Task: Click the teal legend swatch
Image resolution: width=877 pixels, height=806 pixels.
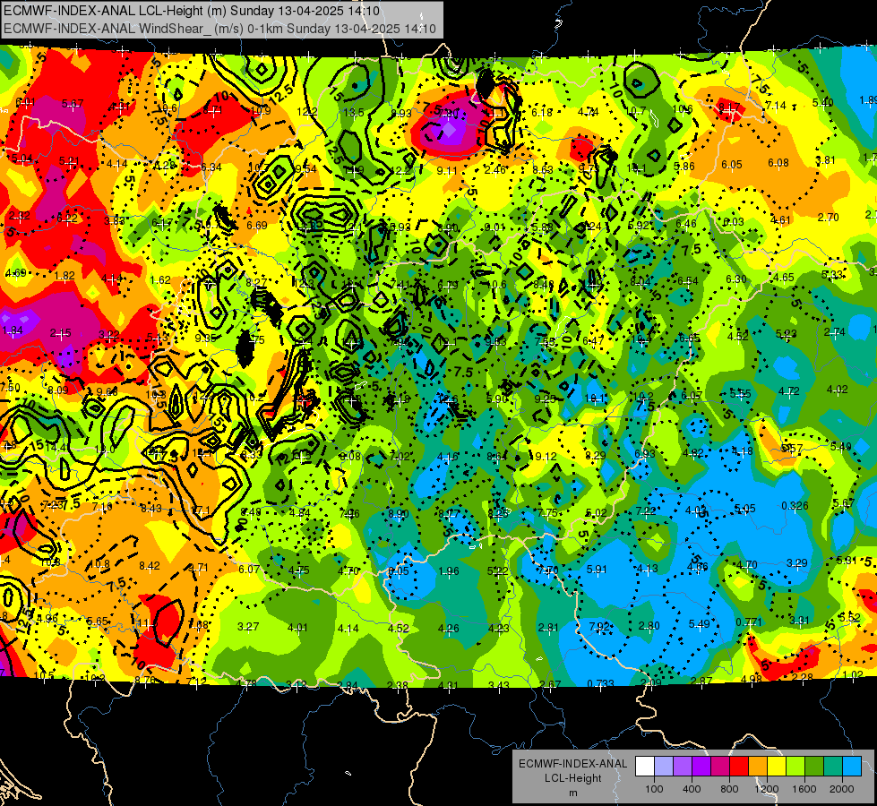Action: [x=833, y=767]
